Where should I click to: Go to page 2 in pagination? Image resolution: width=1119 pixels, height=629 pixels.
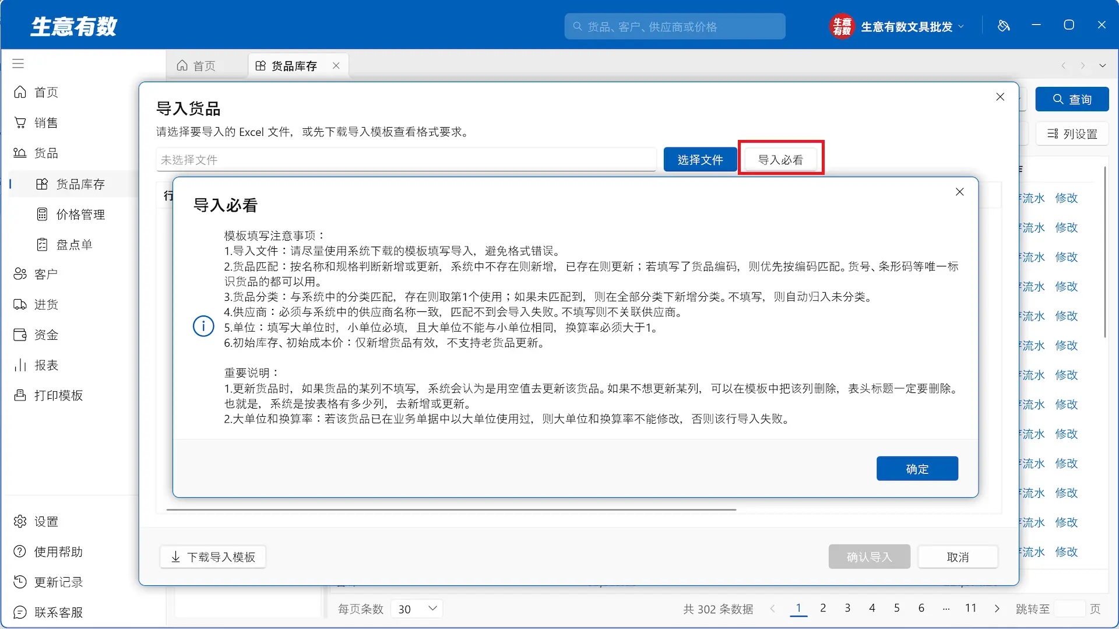pyautogui.click(x=822, y=608)
